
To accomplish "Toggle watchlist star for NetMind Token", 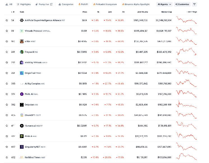I will pos(7,157).
